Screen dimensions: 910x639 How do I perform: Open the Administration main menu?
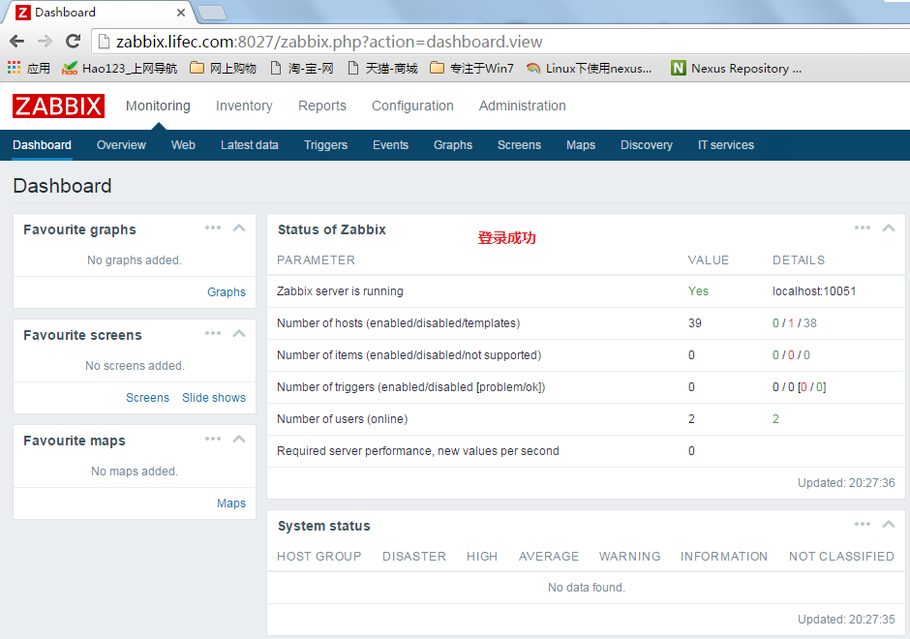pyautogui.click(x=523, y=106)
